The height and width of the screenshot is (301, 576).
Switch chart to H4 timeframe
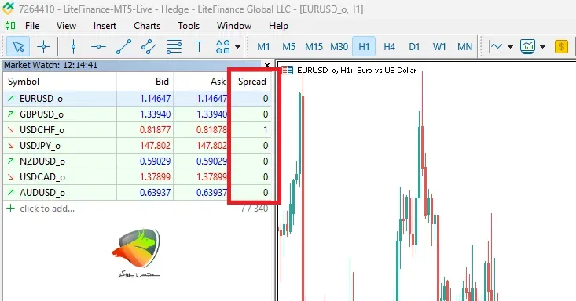(389, 46)
